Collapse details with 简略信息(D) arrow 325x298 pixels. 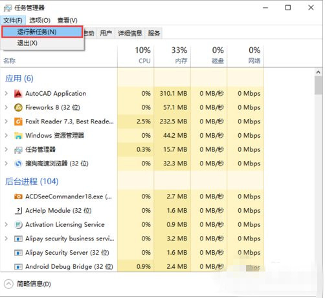pos(8,284)
